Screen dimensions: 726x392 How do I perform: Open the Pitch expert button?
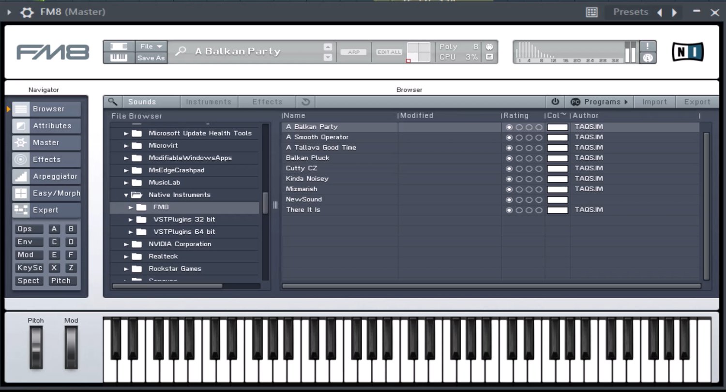point(62,281)
